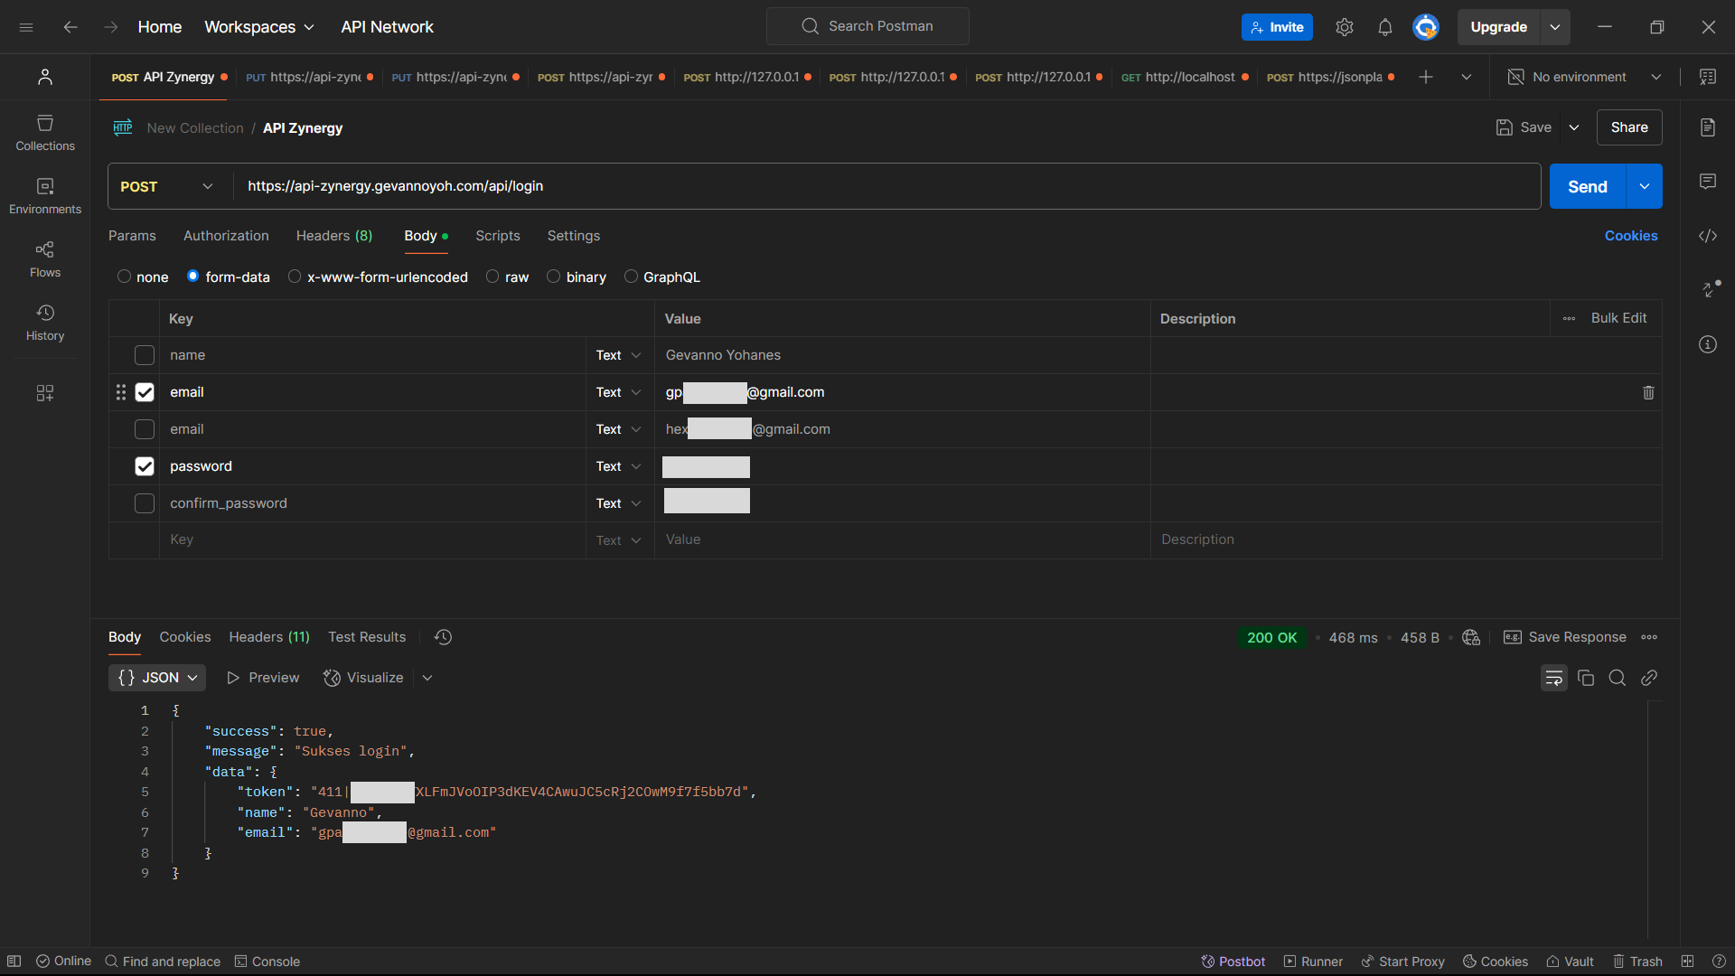Image resolution: width=1735 pixels, height=976 pixels.
Task: Open the Collections sidebar panel
Action: (x=45, y=132)
